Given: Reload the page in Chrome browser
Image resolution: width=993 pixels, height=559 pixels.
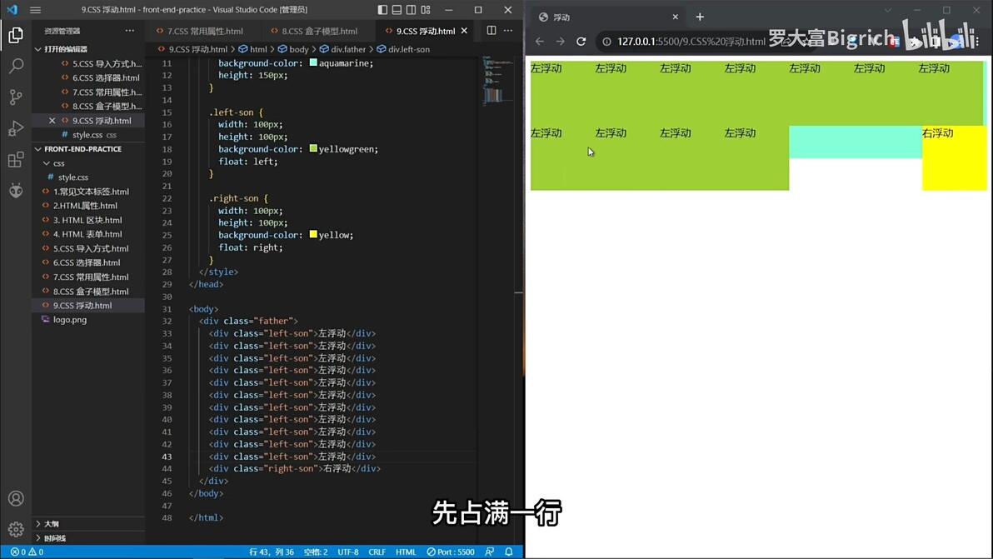Looking at the screenshot, I should click(581, 41).
